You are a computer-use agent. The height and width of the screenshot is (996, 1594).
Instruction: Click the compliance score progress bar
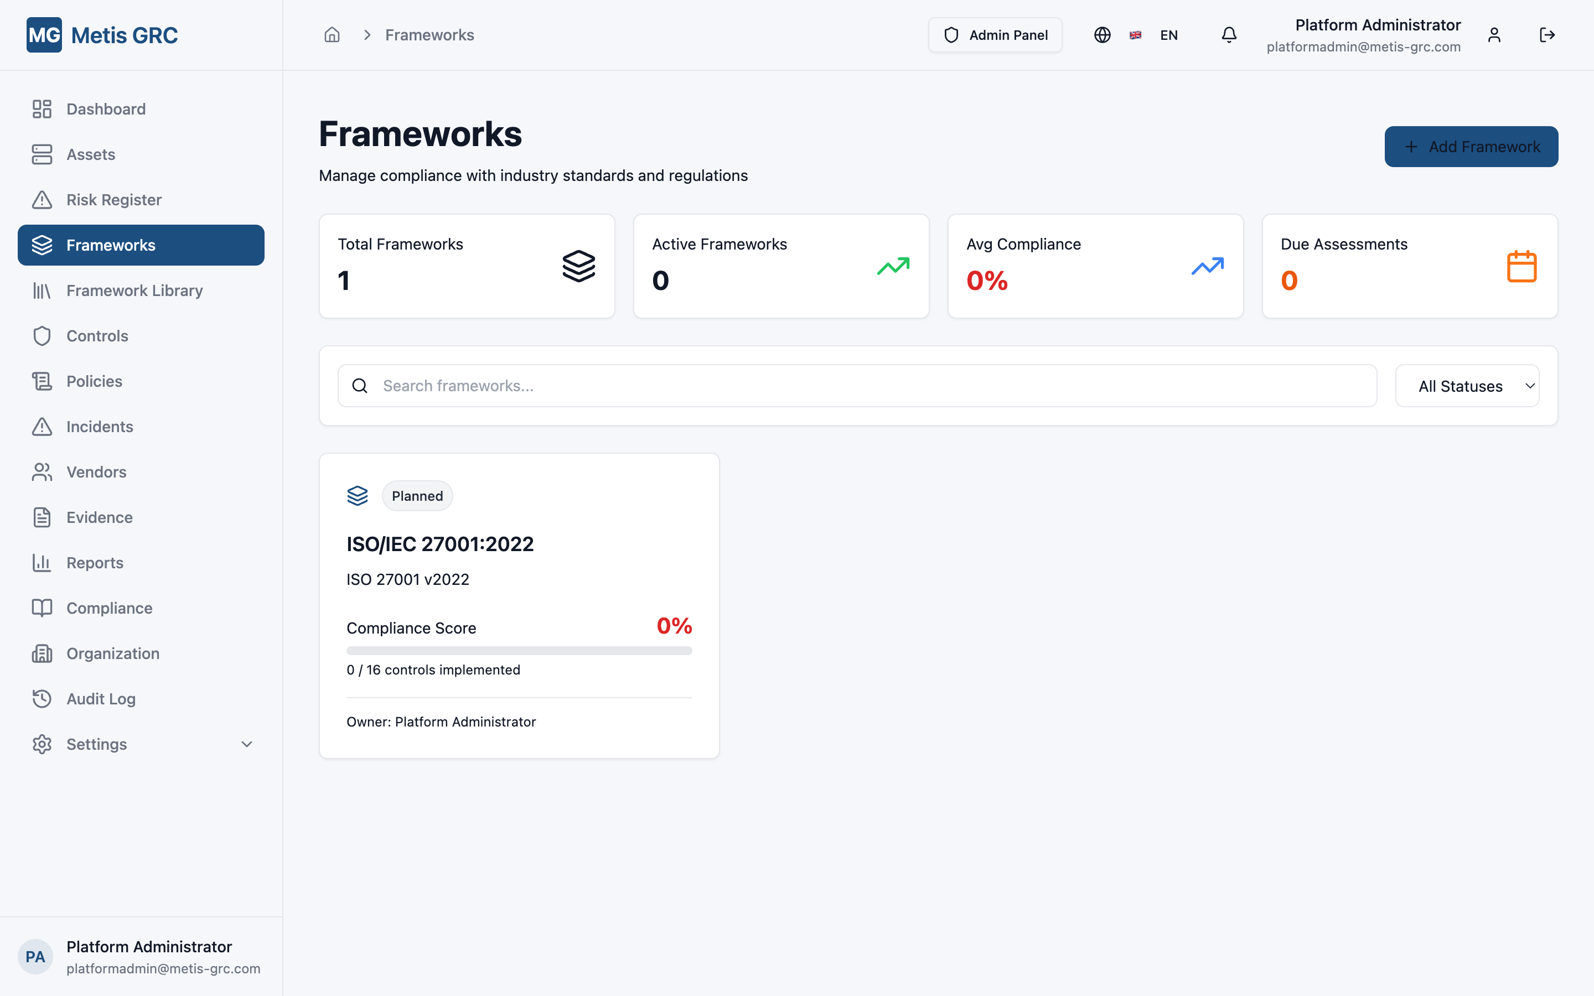pos(519,650)
